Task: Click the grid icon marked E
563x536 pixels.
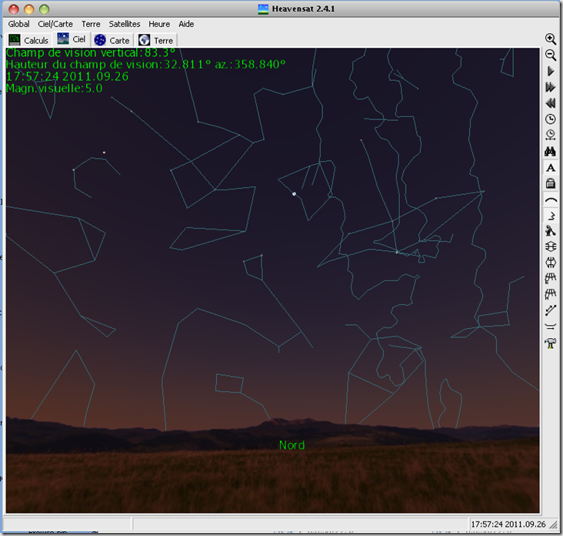Action: tap(551, 278)
